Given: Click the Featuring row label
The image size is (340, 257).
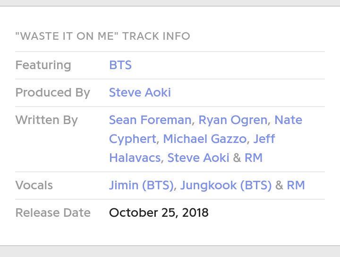Looking at the screenshot, I should pyautogui.click(x=43, y=65).
